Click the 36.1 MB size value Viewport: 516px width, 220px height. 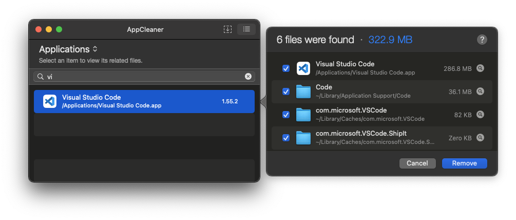tap(460, 92)
